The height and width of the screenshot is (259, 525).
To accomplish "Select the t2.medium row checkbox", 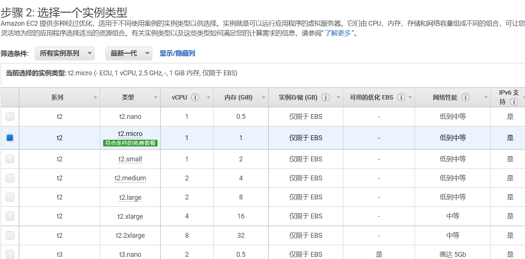I will (x=10, y=178).
